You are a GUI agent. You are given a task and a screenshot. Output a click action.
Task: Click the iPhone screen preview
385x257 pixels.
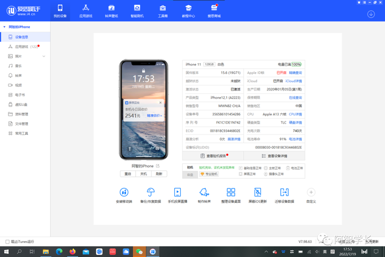[144, 110]
